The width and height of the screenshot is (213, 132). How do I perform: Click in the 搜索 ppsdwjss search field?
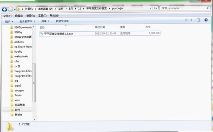[x=183, y=8]
